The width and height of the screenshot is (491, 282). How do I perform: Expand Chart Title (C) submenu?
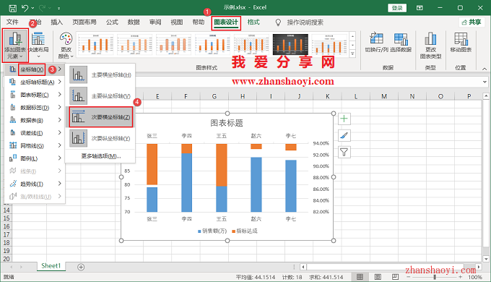pos(35,95)
